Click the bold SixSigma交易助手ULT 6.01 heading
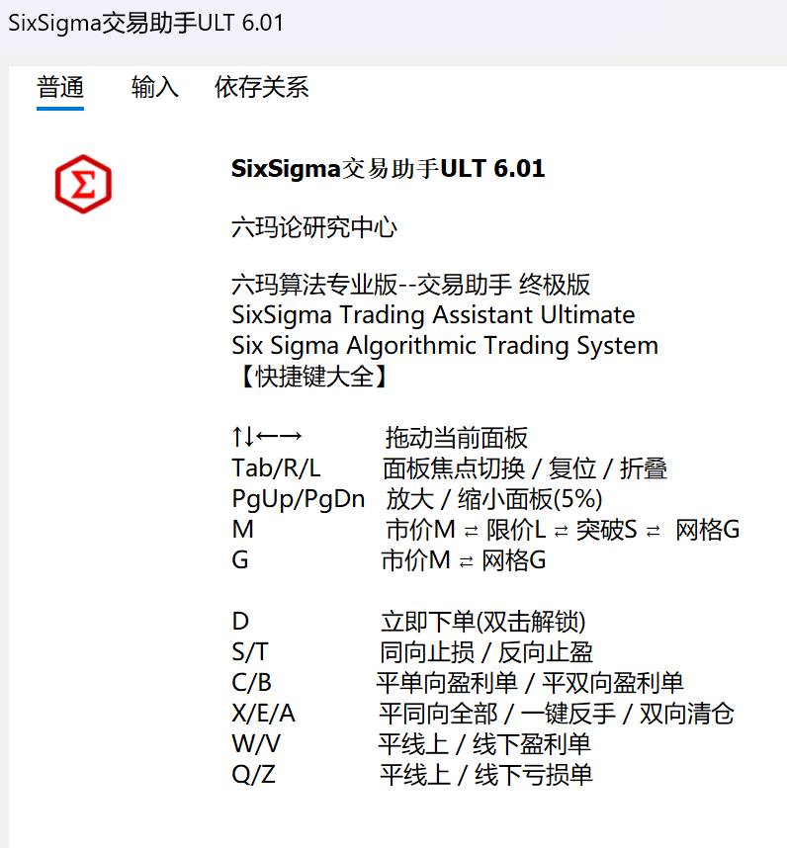787x848 pixels. coord(388,168)
